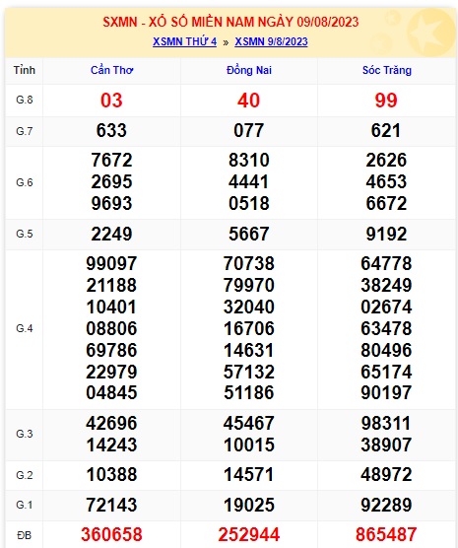Click the Sóc Trăng province header
The image size is (458, 548).
click(x=387, y=70)
